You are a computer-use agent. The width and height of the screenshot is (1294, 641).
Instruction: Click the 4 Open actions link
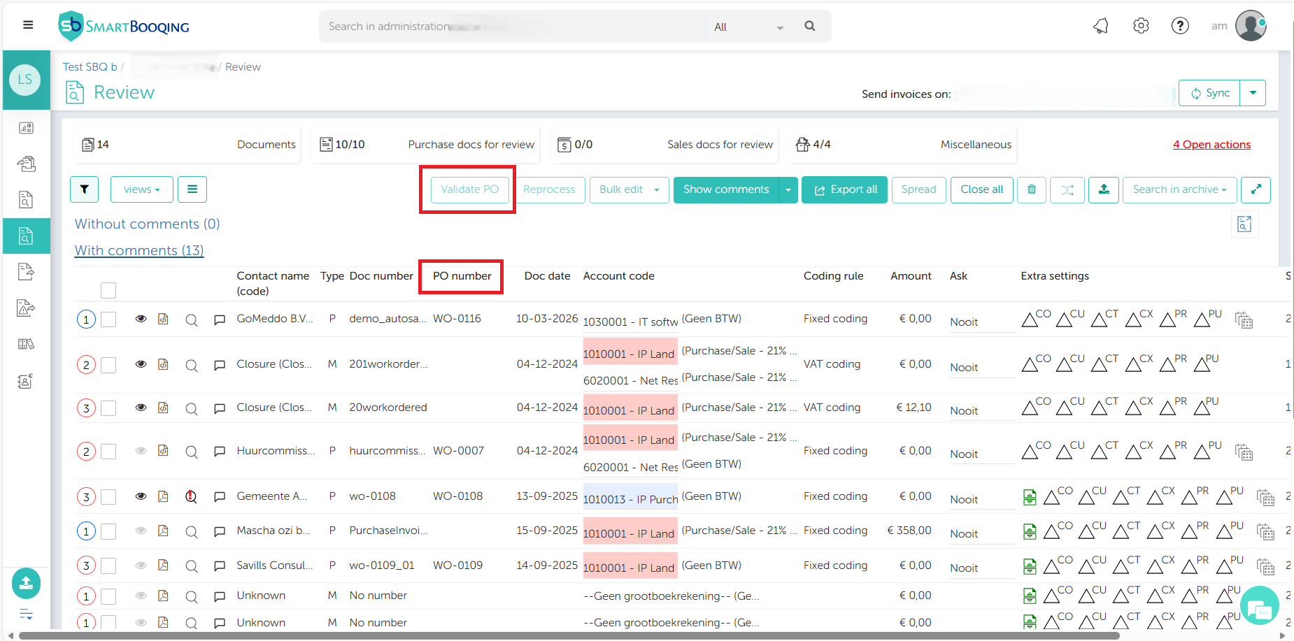(x=1211, y=145)
